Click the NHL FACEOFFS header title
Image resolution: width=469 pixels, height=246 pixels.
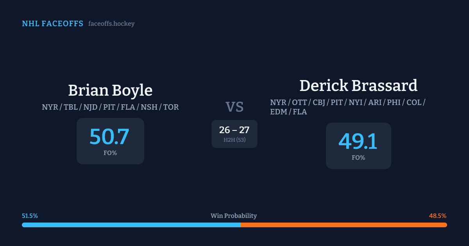pyautogui.click(x=52, y=24)
